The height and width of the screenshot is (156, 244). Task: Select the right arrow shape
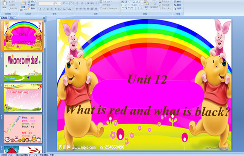click(x=135, y=5)
